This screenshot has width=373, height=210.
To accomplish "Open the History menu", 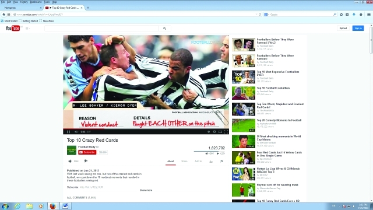I will 24,2.
